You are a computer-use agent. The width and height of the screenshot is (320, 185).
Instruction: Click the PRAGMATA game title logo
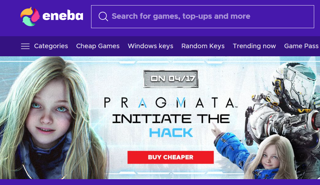click(x=171, y=103)
